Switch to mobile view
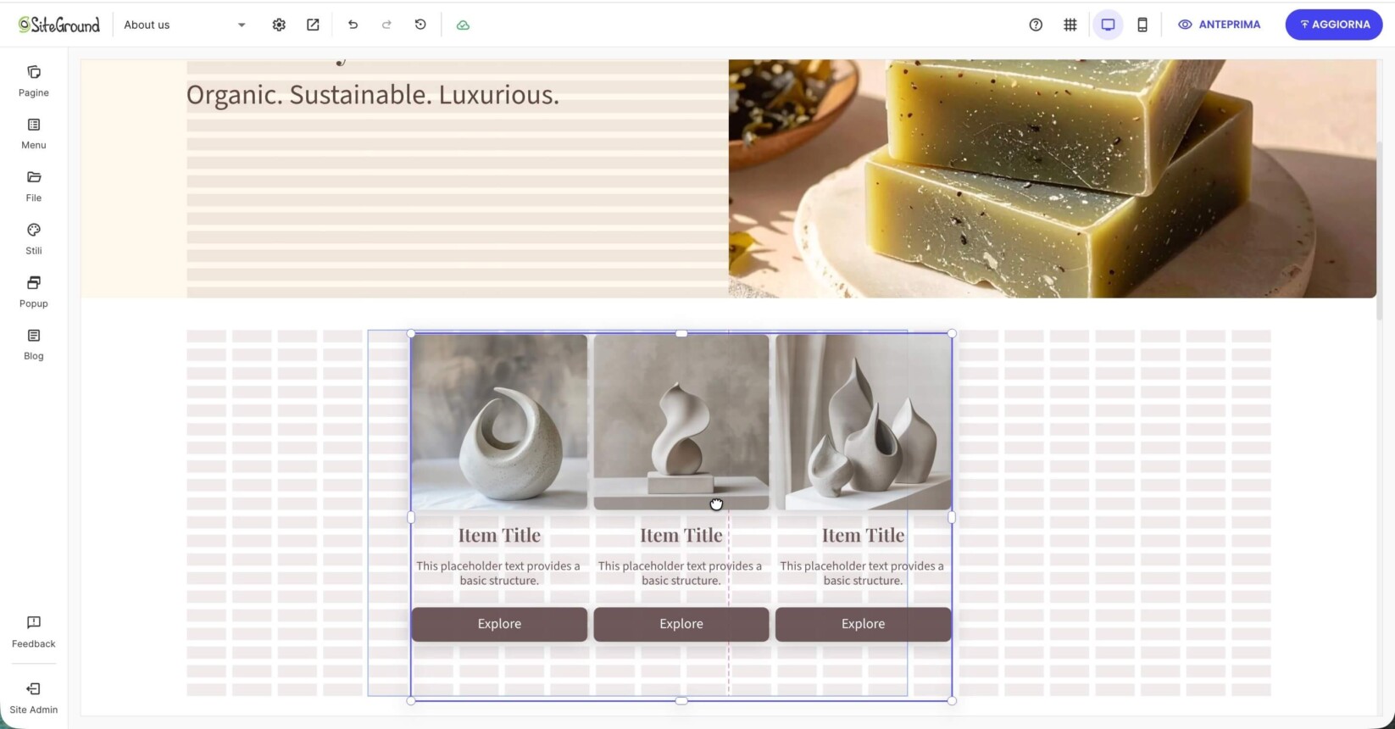Screen dimensions: 1395x729 pyautogui.click(x=1142, y=25)
